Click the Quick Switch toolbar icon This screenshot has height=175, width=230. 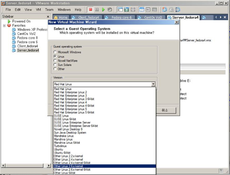click(x=133, y=10)
